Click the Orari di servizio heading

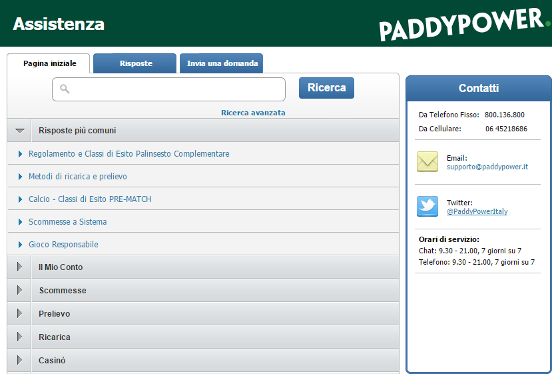[449, 240]
